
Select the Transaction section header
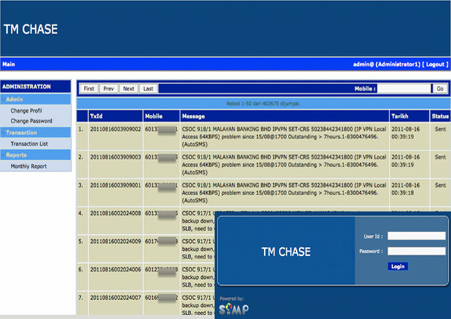click(36, 133)
